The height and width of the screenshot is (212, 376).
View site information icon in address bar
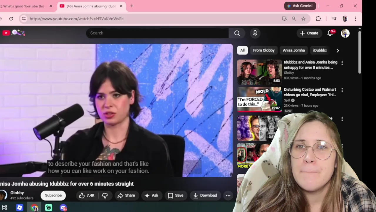(x=24, y=19)
